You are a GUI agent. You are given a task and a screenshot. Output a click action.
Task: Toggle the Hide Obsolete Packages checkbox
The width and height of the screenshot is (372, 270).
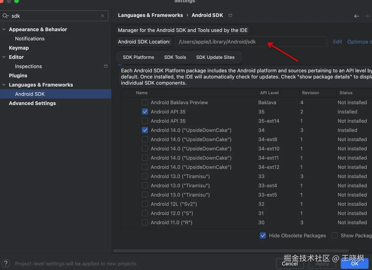[263, 235]
